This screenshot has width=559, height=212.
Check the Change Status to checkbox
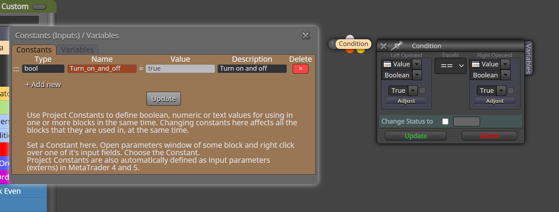(445, 121)
